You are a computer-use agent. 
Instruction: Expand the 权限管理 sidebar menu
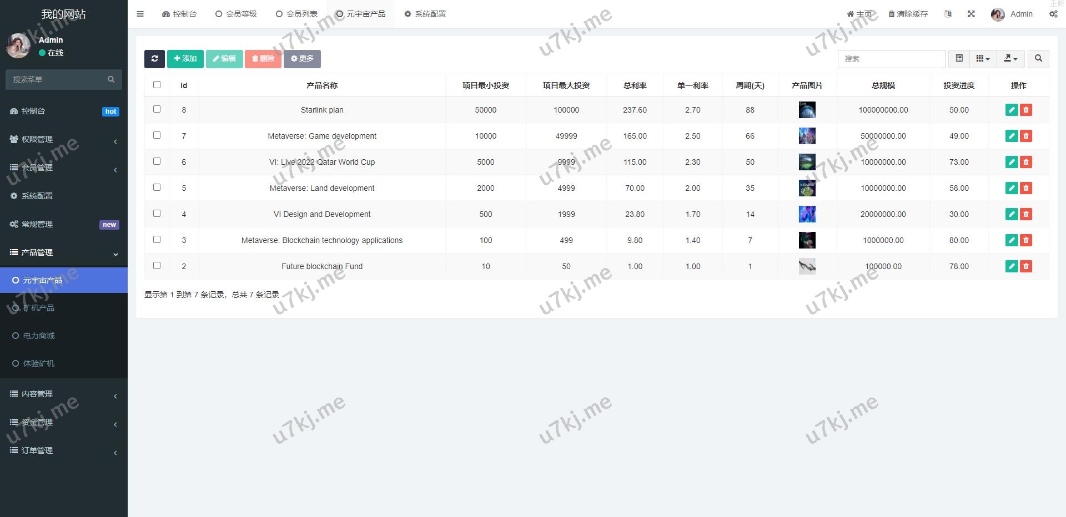[x=64, y=139]
